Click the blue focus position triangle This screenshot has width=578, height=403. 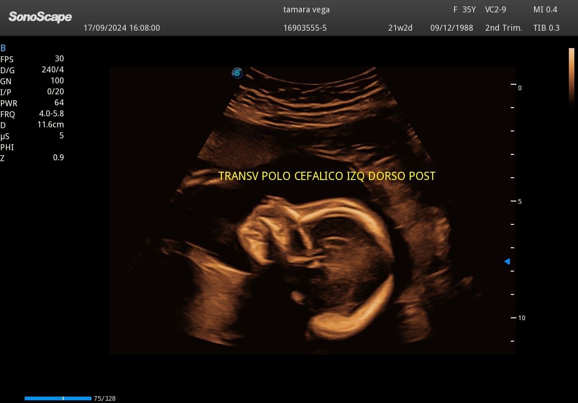point(507,261)
